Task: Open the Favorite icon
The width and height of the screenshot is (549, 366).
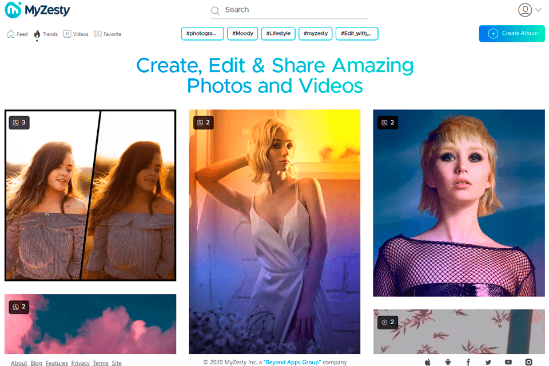Action: point(97,34)
